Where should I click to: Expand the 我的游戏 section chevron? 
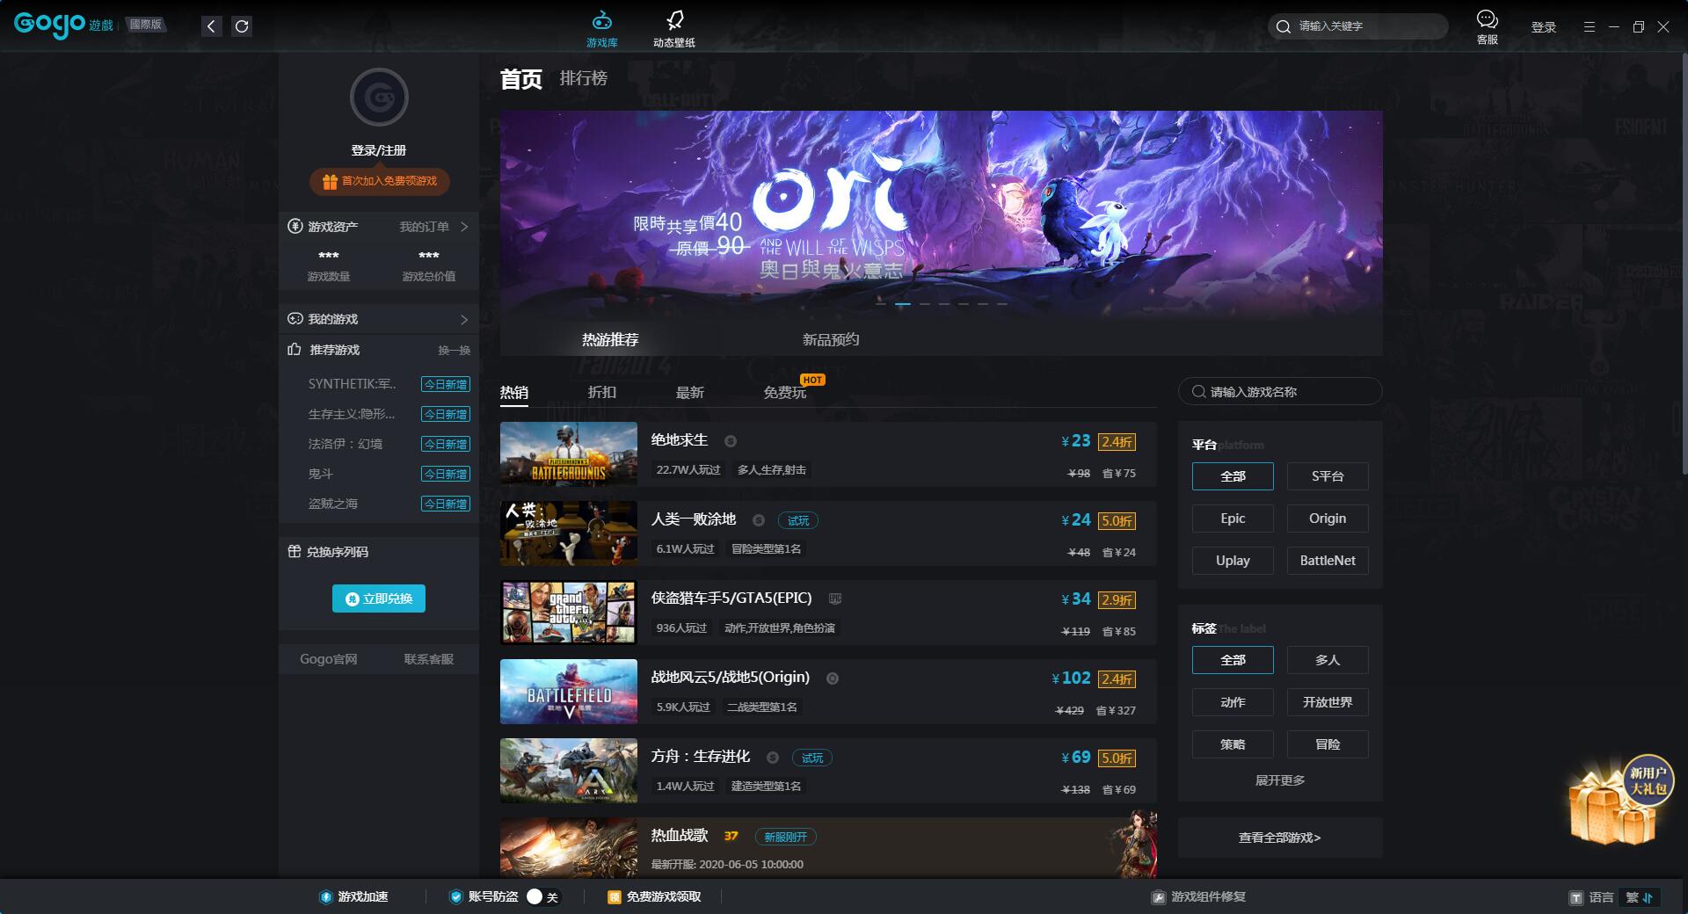(x=464, y=319)
